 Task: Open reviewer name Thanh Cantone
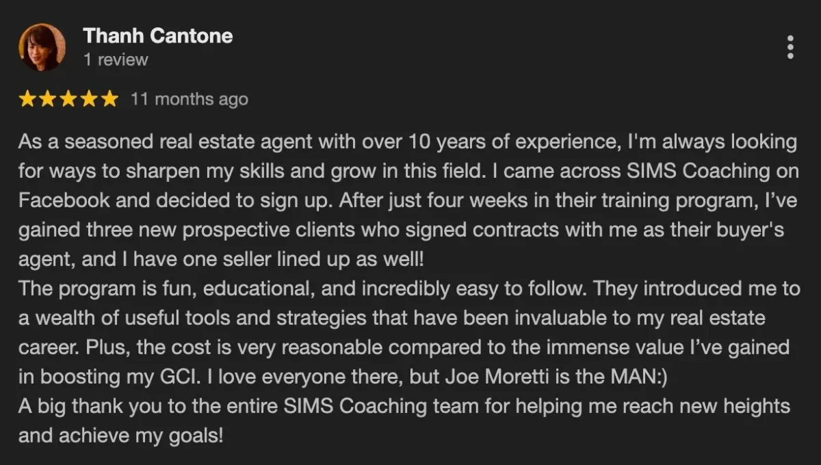[x=158, y=36]
